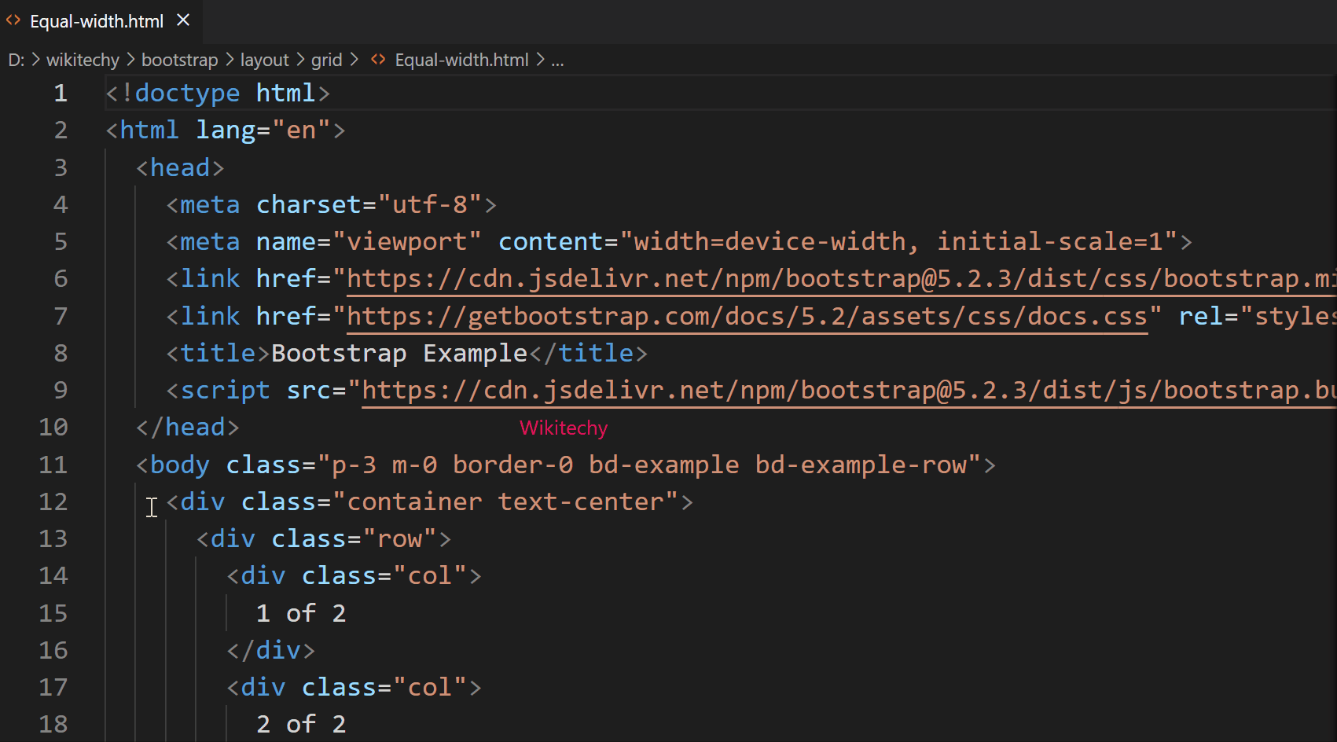Open the wikitechy breadcrumb item
The width and height of the screenshot is (1337, 742).
click(x=82, y=59)
